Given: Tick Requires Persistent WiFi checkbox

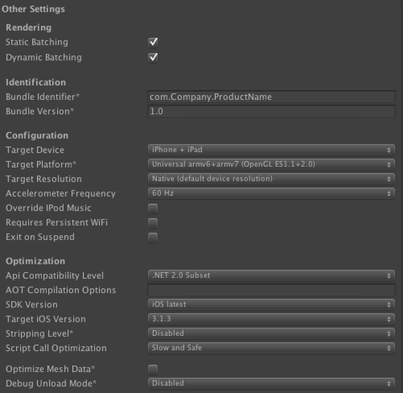Looking at the screenshot, I should tap(153, 223).
